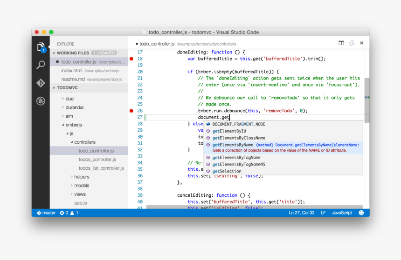Split the editor with split icon
401x260 pixels.
(x=341, y=43)
